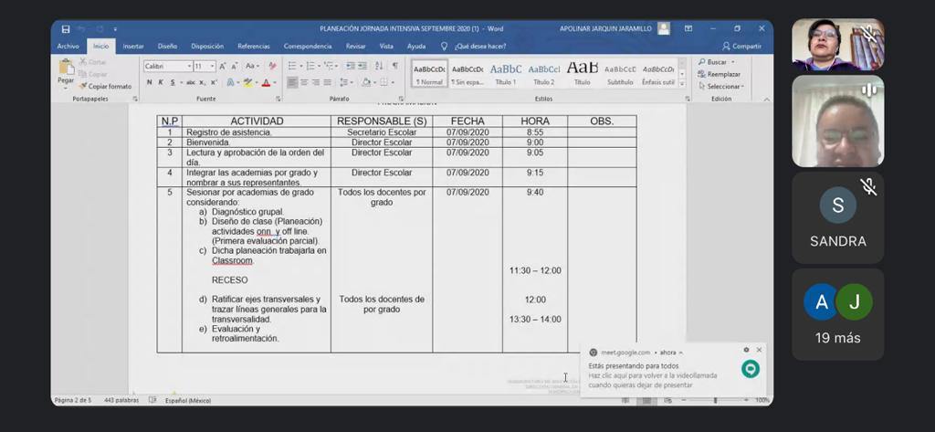Apply red font color

[x=266, y=82]
